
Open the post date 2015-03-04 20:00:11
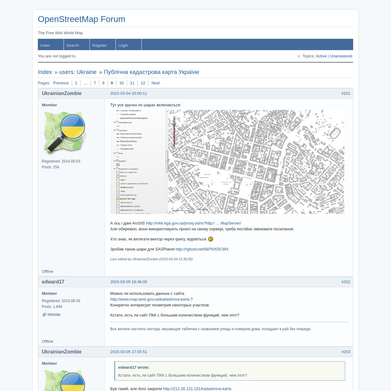tap(129, 94)
